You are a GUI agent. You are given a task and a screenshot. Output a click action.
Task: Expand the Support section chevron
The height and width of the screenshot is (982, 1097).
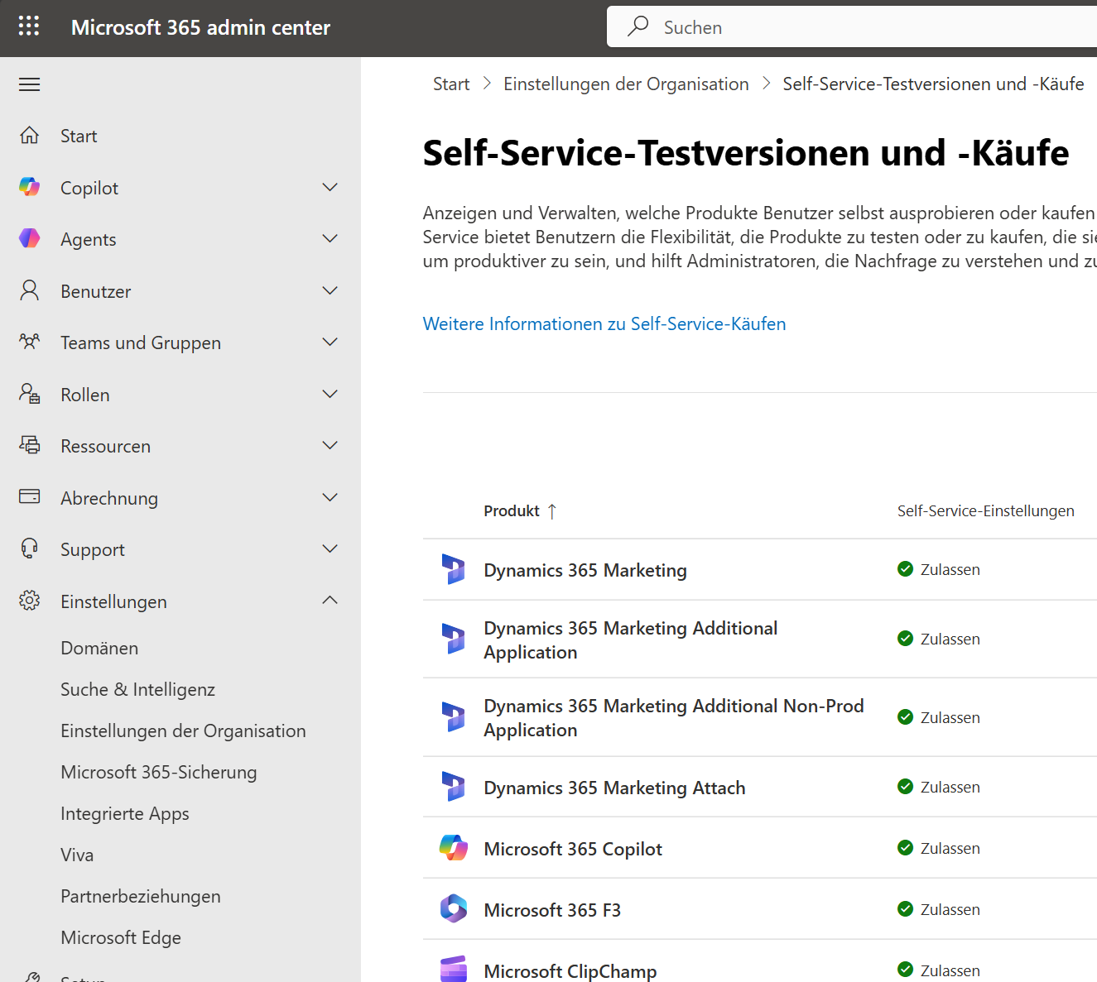(330, 549)
